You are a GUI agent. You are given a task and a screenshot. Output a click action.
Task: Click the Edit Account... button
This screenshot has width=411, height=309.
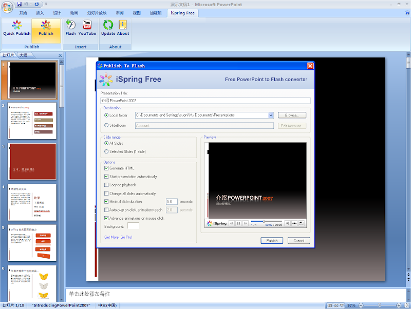[292, 126]
